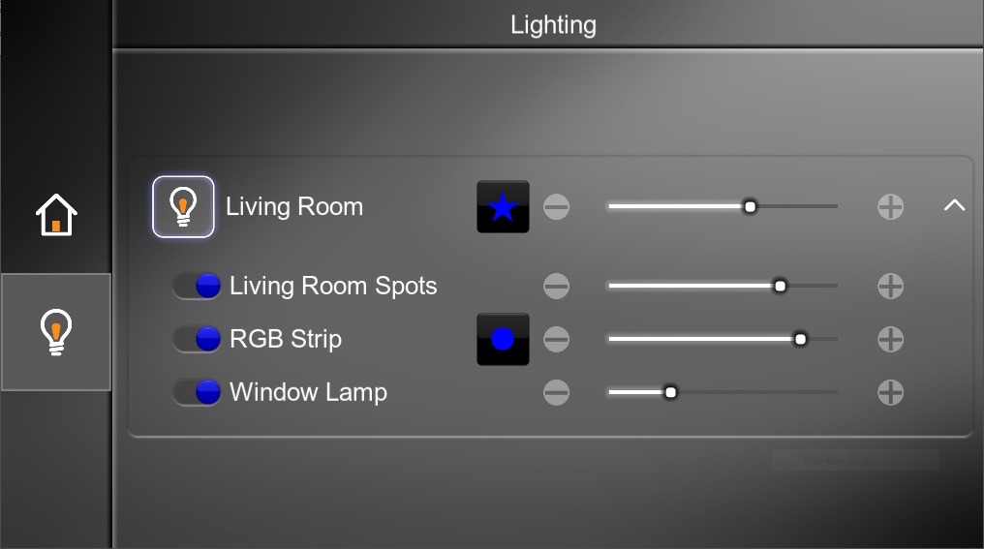Click the Living Room brightness slider
Screen dimensions: 984x549
point(723,206)
